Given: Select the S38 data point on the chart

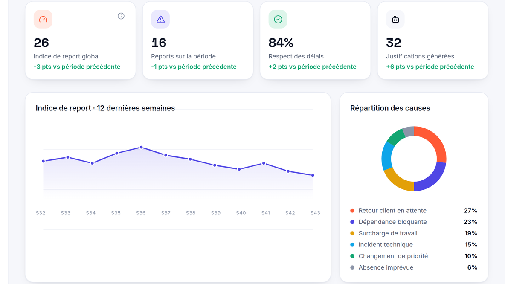Looking at the screenshot, I should 190,159.
